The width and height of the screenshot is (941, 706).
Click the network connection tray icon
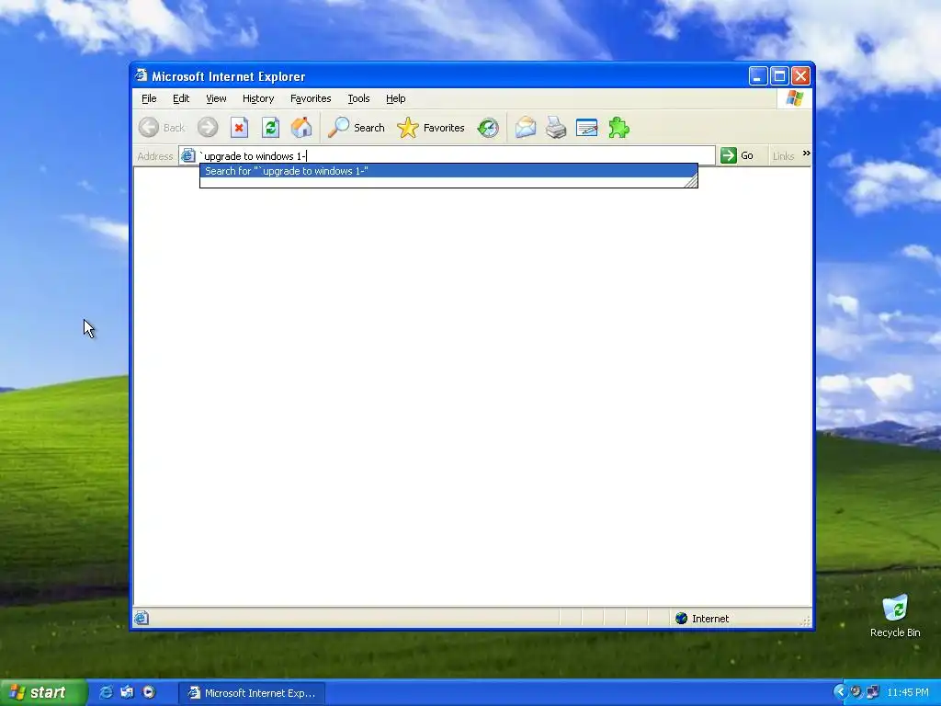point(872,692)
